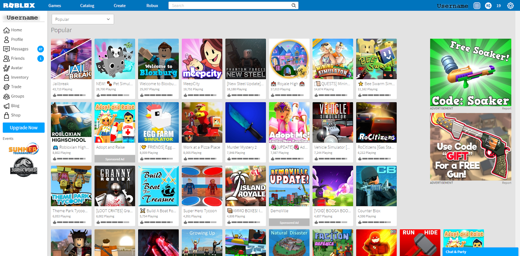This screenshot has width=520, height=256.
Task: Open the Welcome to Bloxburg thumbnail
Action: coord(158,59)
